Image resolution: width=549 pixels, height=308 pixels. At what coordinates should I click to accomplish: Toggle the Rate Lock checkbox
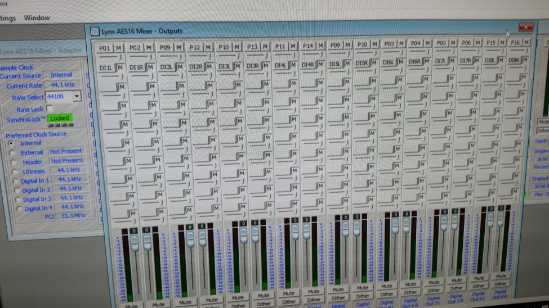(50, 108)
